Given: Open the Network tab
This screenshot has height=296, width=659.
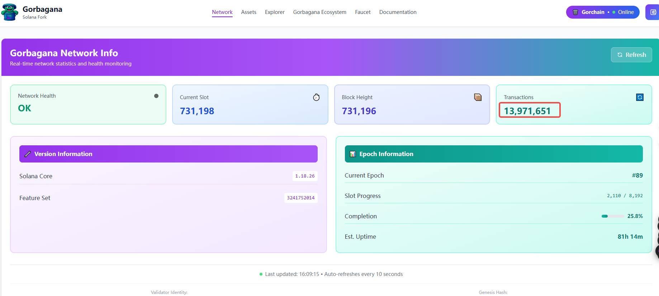Looking at the screenshot, I should pos(222,12).
